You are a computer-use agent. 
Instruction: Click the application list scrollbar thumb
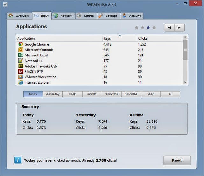pyautogui.click(x=186, y=50)
